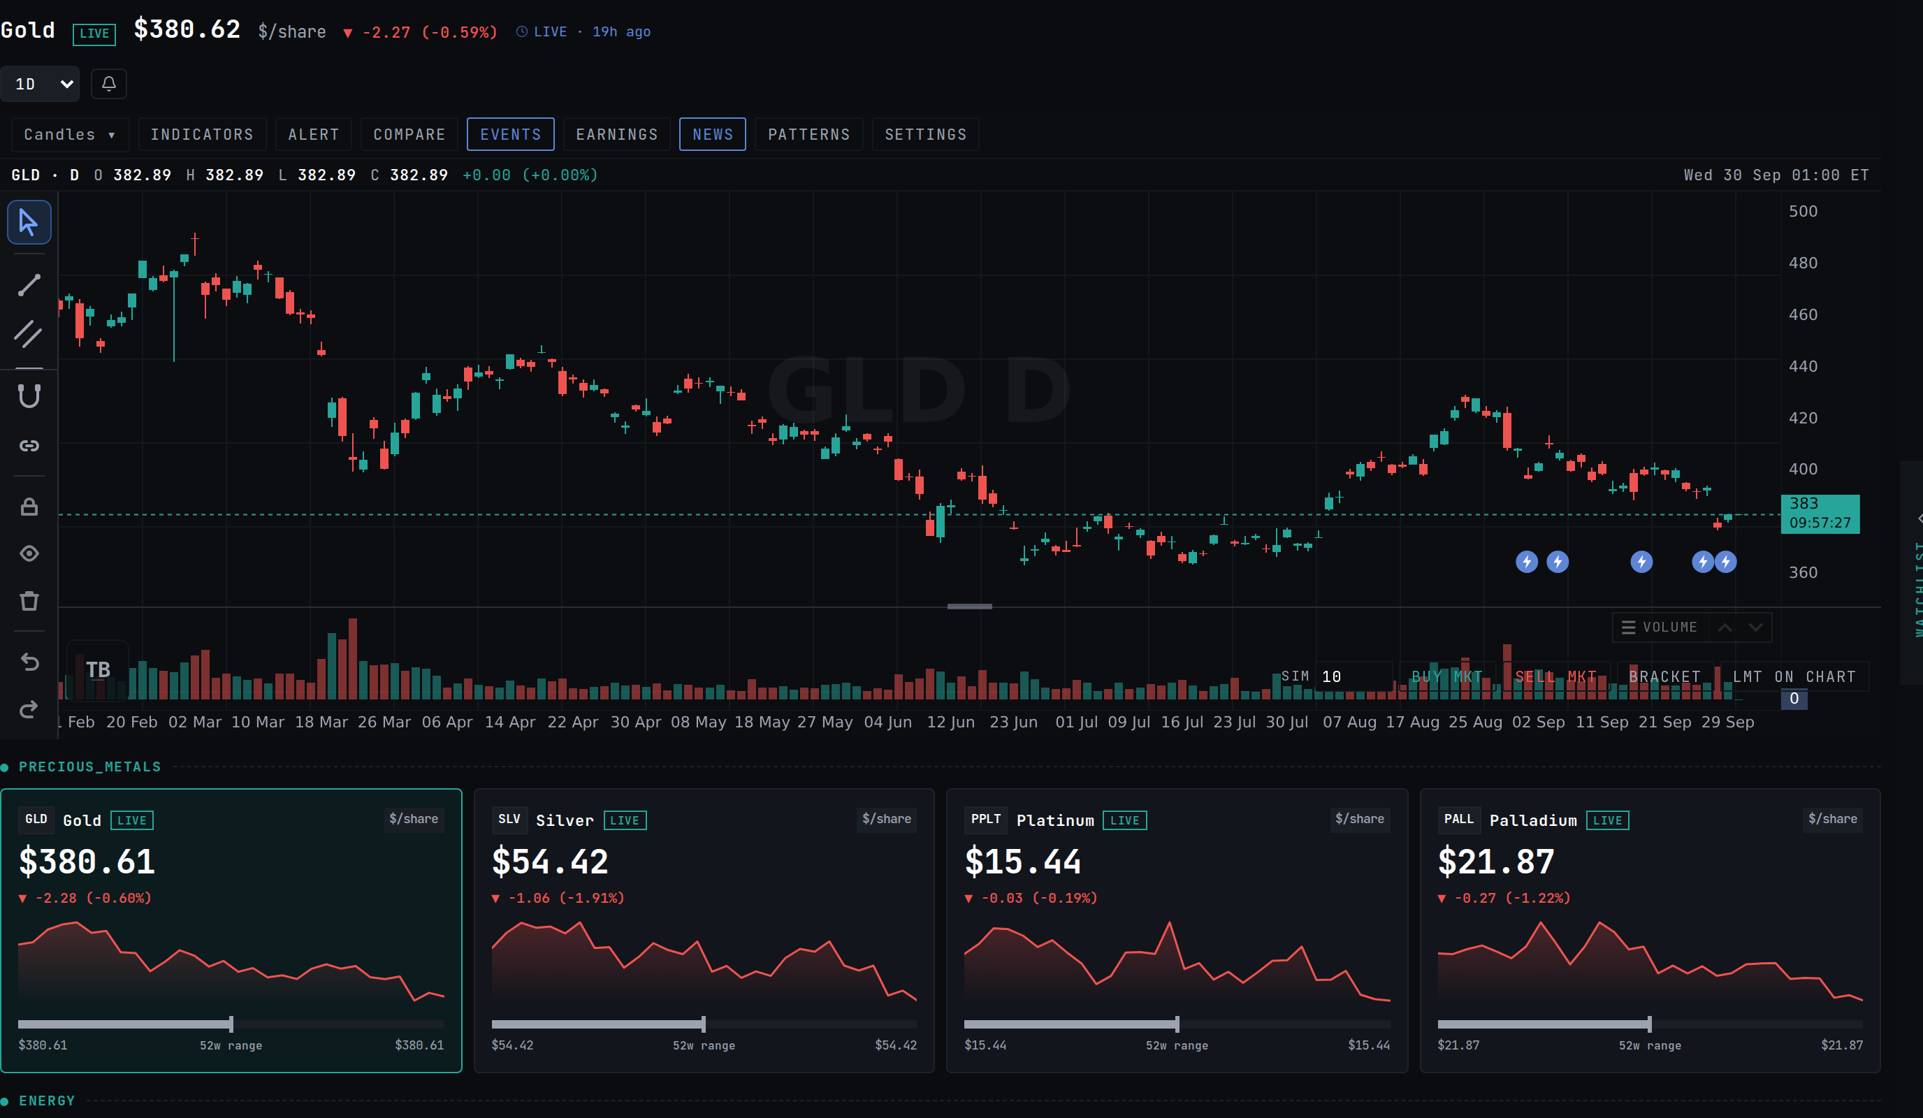Viewport: 1923px width, 1118px height.
Task: Click the Gold 52w range slider
Action: (x=231, y=1024)
